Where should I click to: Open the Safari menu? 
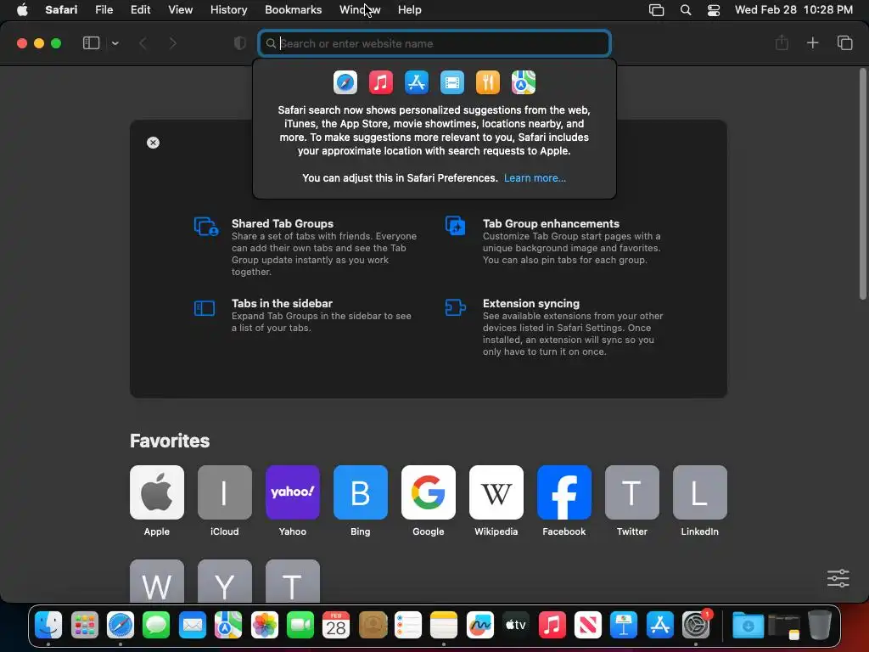tap(61, 9)
